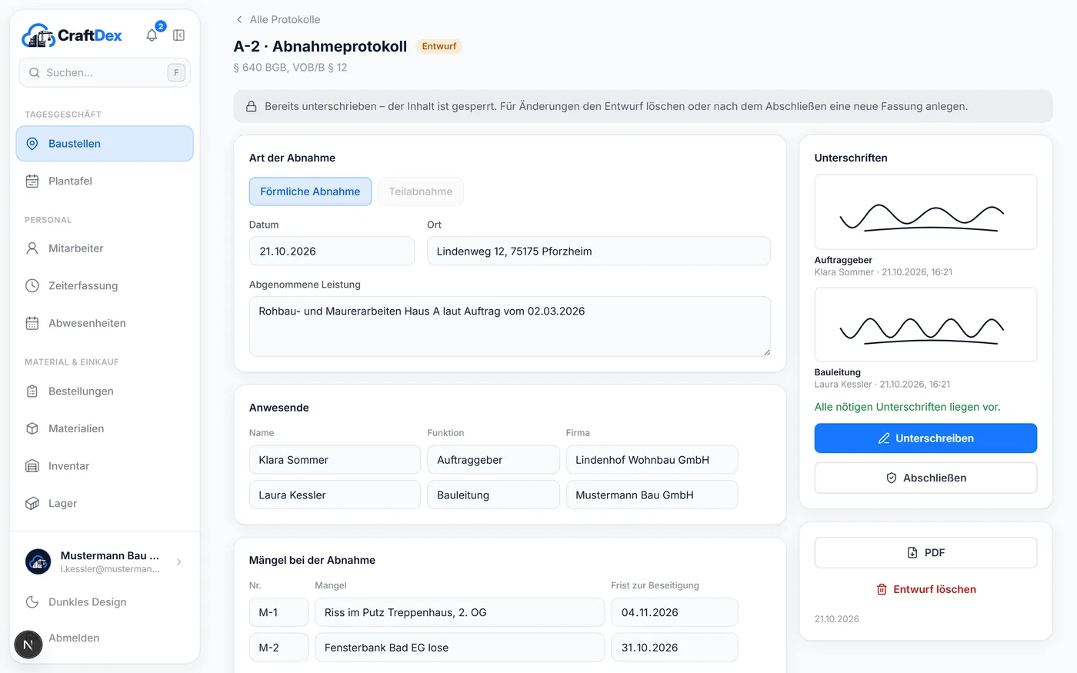Click the M-1 Frist field 04.11.2026
The height and width of the screenshot is (673, 1077).
(675, 613)
